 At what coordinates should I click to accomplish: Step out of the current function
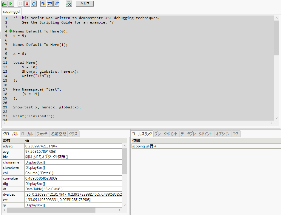coord(56,4)
